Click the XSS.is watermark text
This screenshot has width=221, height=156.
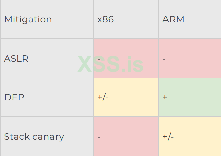111,64
